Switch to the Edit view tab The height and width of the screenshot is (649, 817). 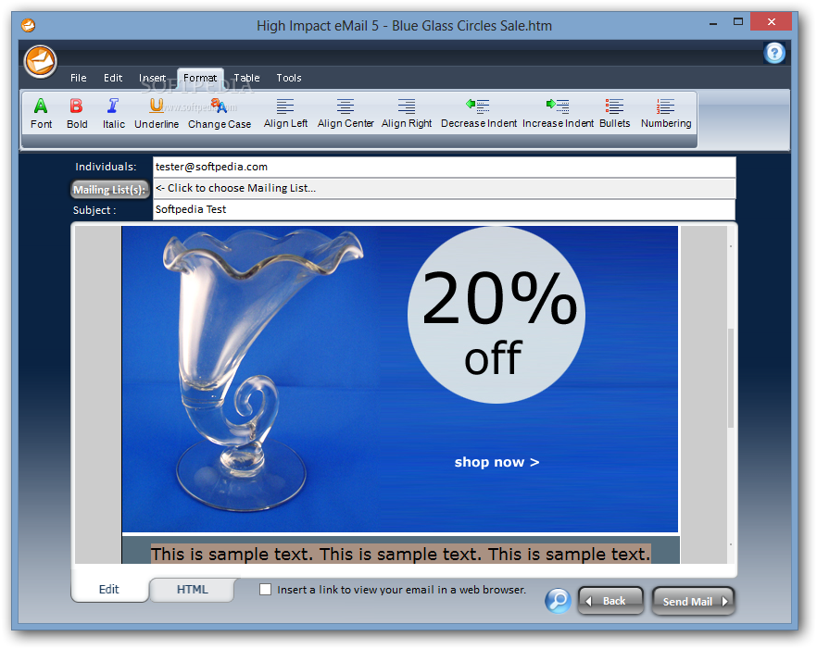(109, 590)
